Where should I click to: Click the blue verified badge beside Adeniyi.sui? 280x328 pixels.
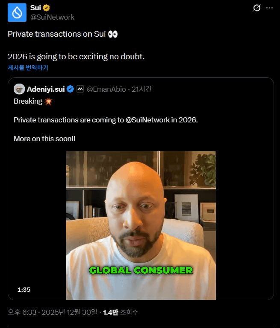coord(70,89)
